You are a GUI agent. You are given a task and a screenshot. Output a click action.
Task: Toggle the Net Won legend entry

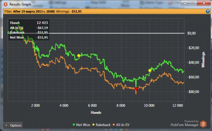[81, 125]
